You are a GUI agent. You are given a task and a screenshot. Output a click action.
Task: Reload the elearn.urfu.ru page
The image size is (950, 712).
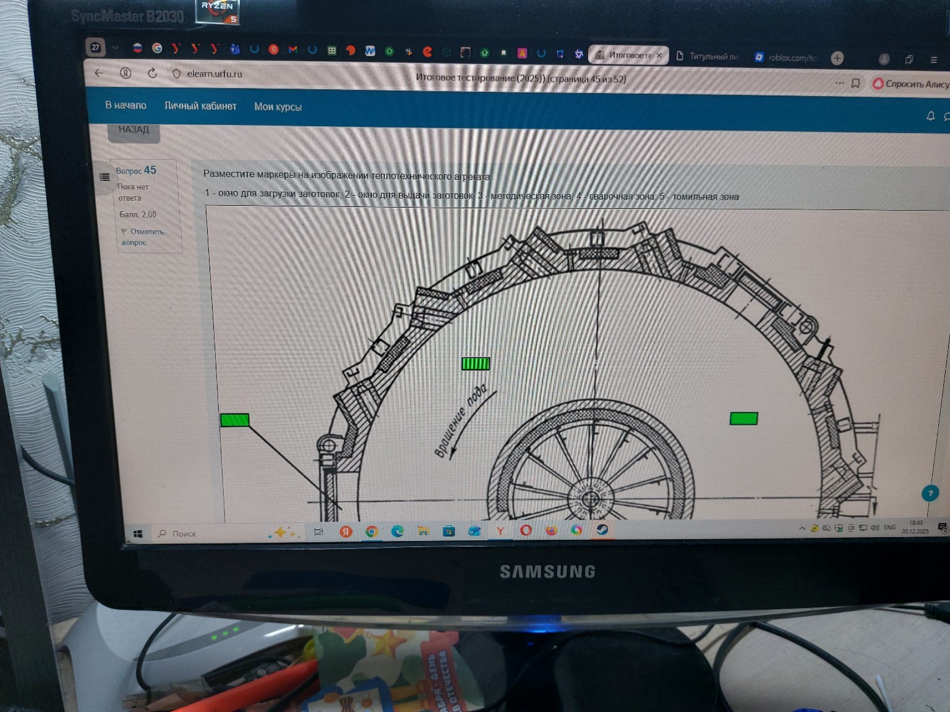pos(152,74)
